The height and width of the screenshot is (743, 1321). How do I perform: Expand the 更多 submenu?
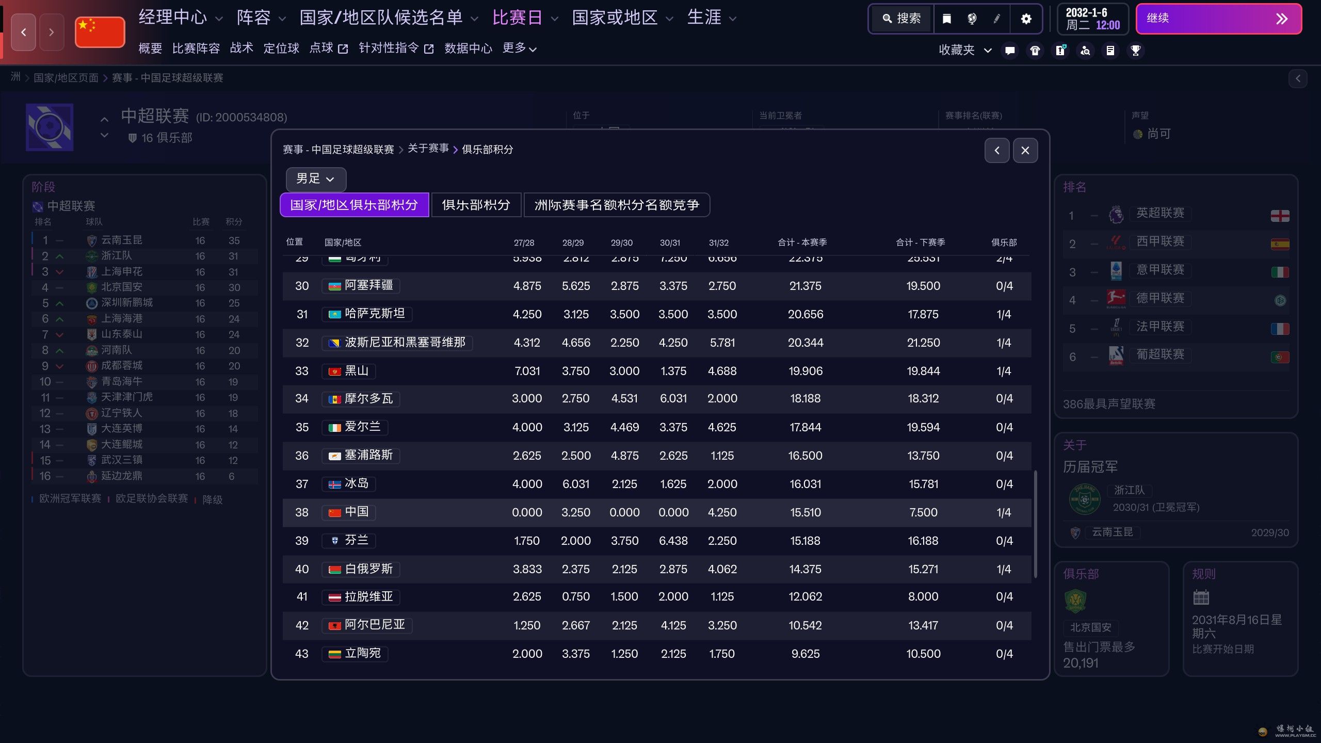click(520, 49)
